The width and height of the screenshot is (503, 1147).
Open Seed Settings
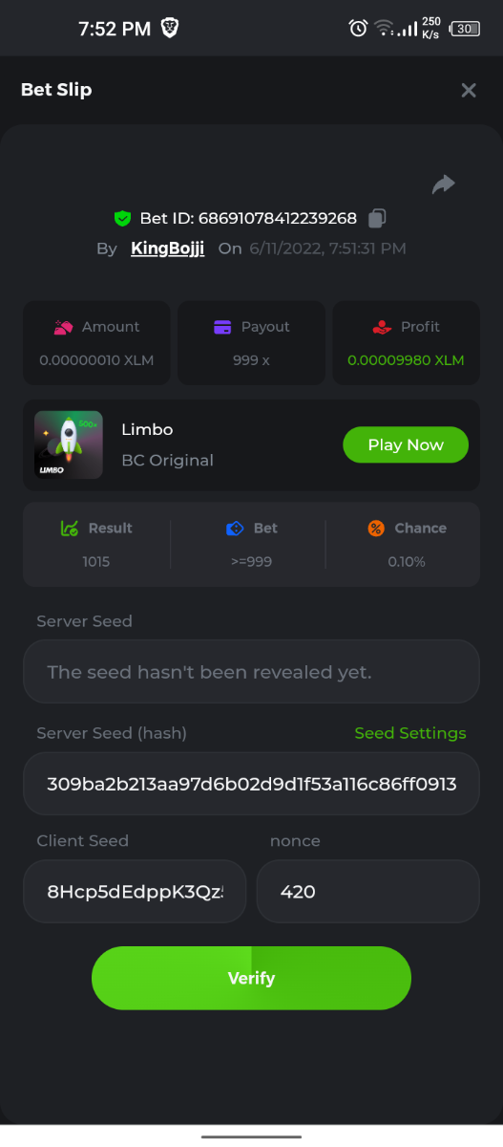(410, 733)
